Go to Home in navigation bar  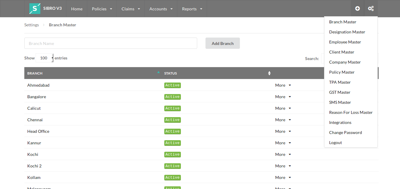tap(77, 9)
